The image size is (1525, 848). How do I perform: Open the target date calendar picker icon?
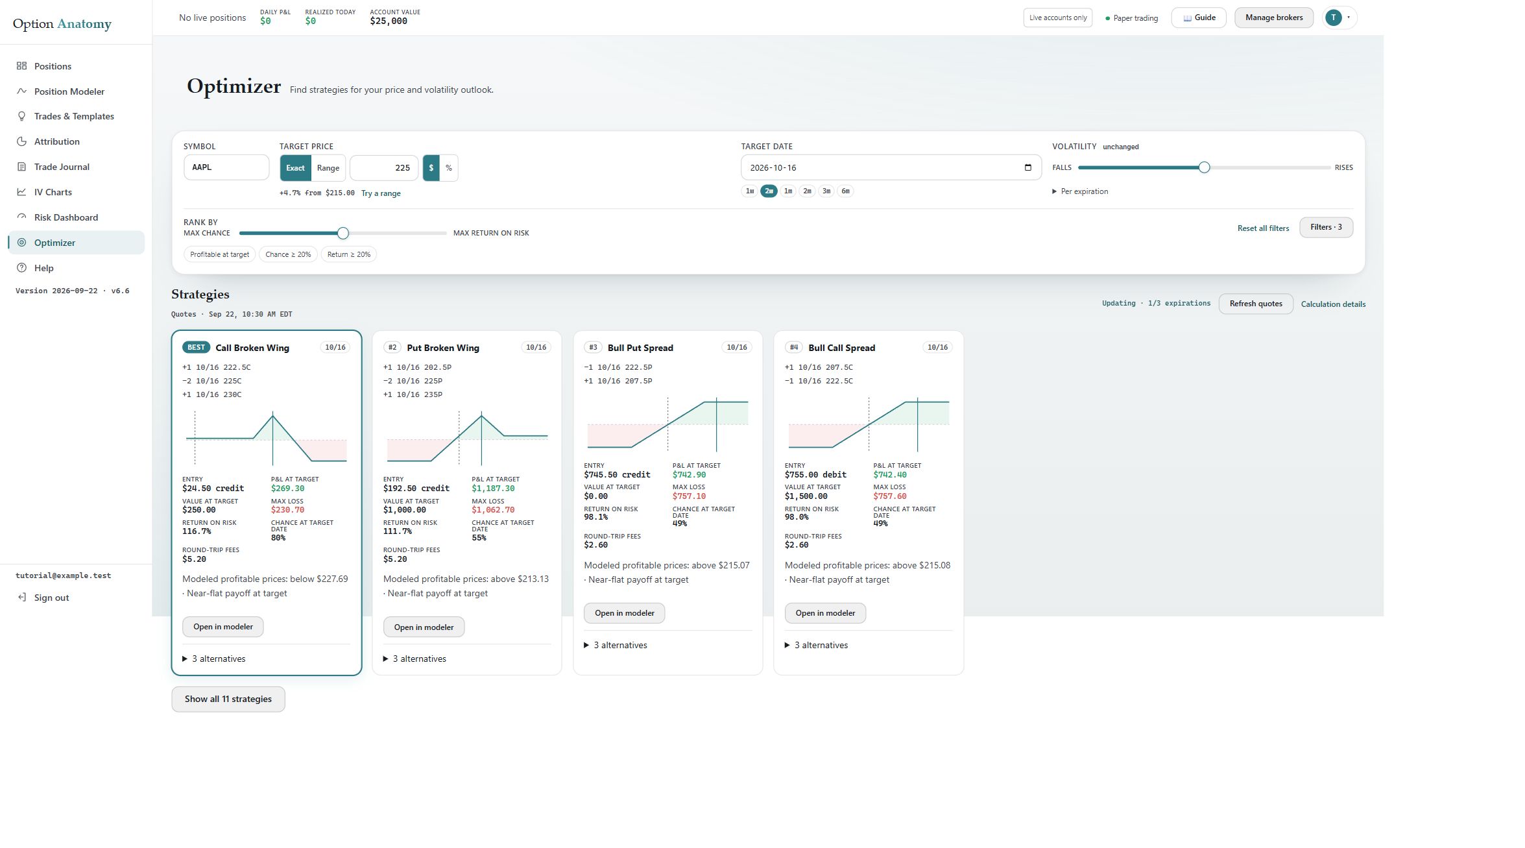tap(1027, 167)
